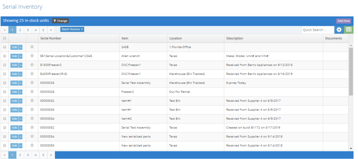Screen dimensions: 358x159
Task: Check the 00000026 row checkbox
Action: click(x=5, y=83)
